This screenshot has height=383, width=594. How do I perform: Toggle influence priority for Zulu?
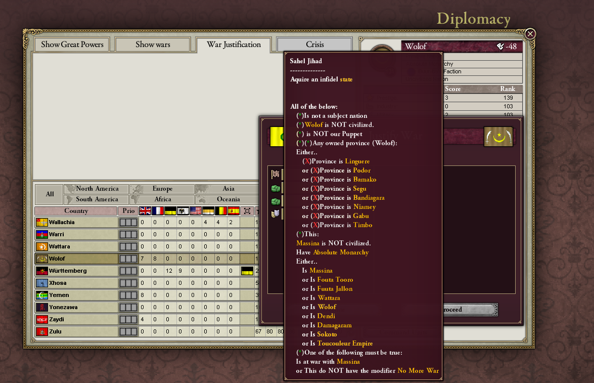point(127,331)
